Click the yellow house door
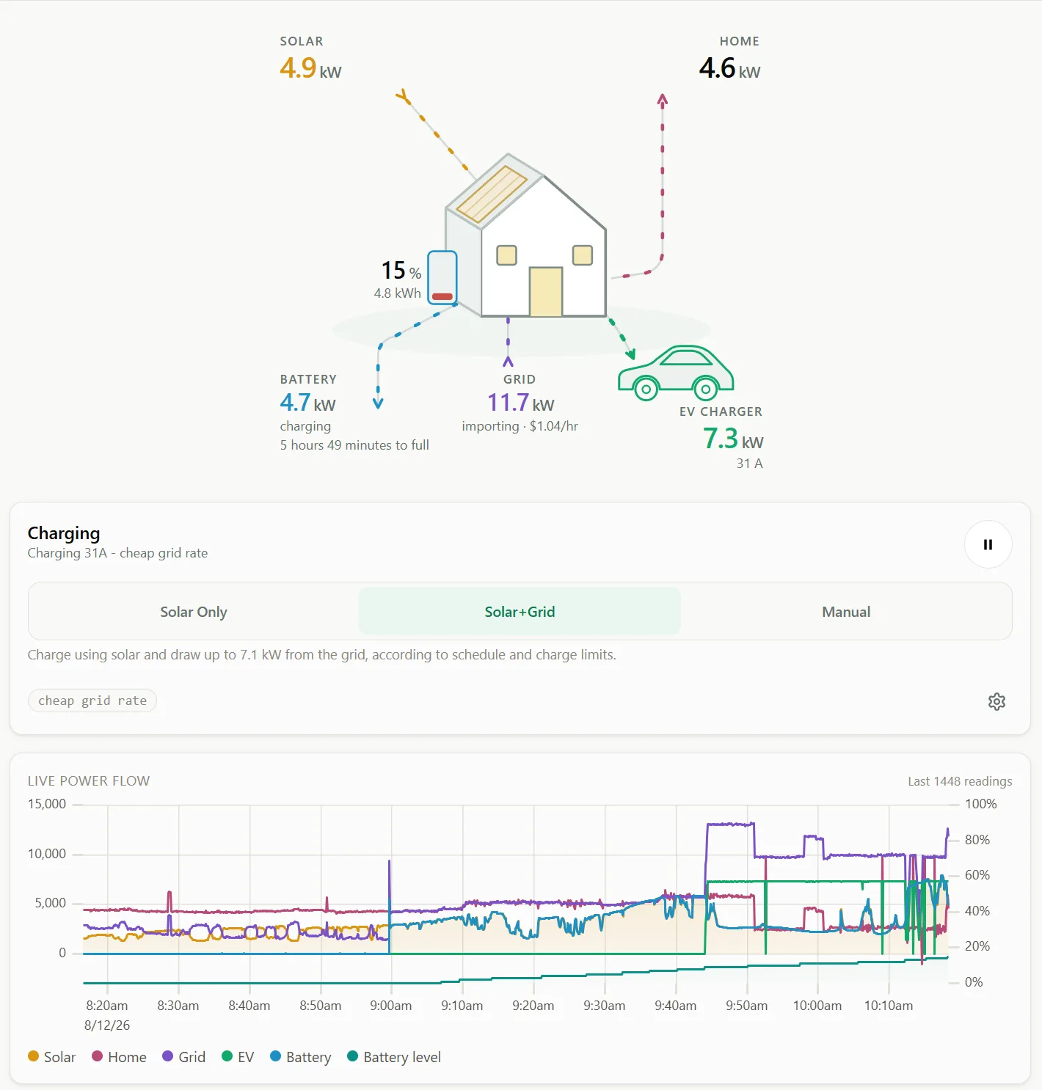The width and height of the screenshot is (1042, 1090). click(546, 292)
